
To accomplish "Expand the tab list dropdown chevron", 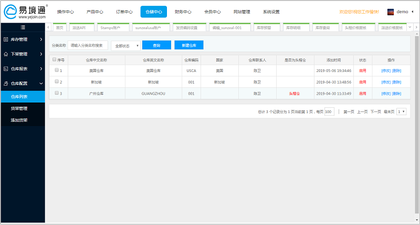I will [409, 27].
